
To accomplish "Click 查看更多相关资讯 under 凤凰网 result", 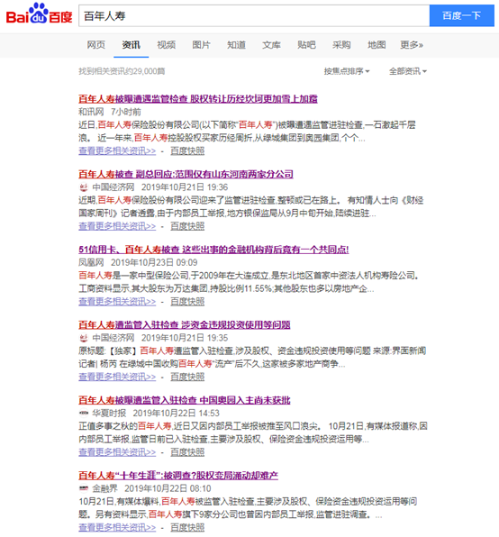I will coord(117,302).
